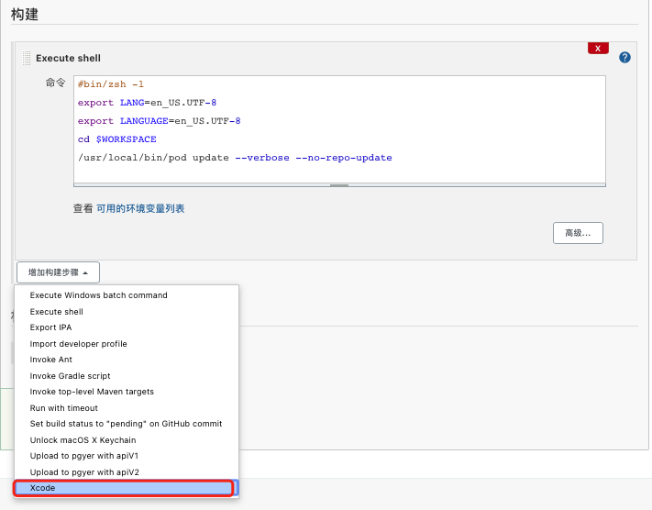Click the 'pod update --verbose' command line
The height and width of the screenshot is (510, 652).
click(235, 158)
